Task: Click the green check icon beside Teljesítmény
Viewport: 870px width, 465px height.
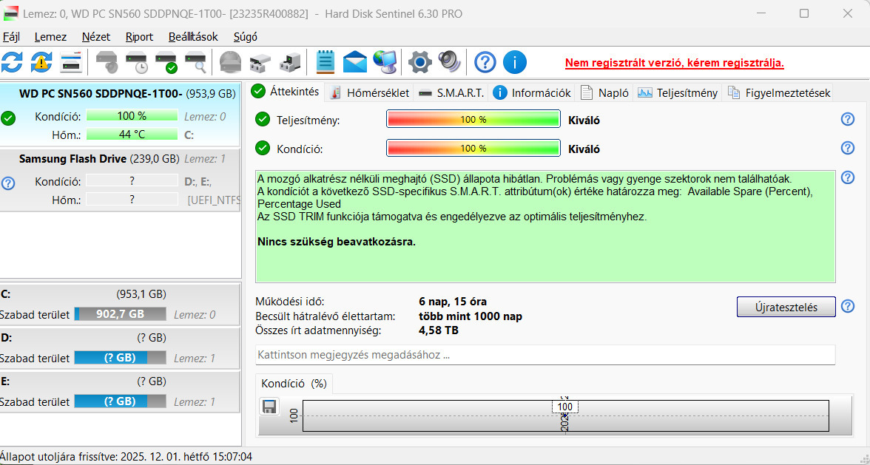Action: tap(263, 119)
